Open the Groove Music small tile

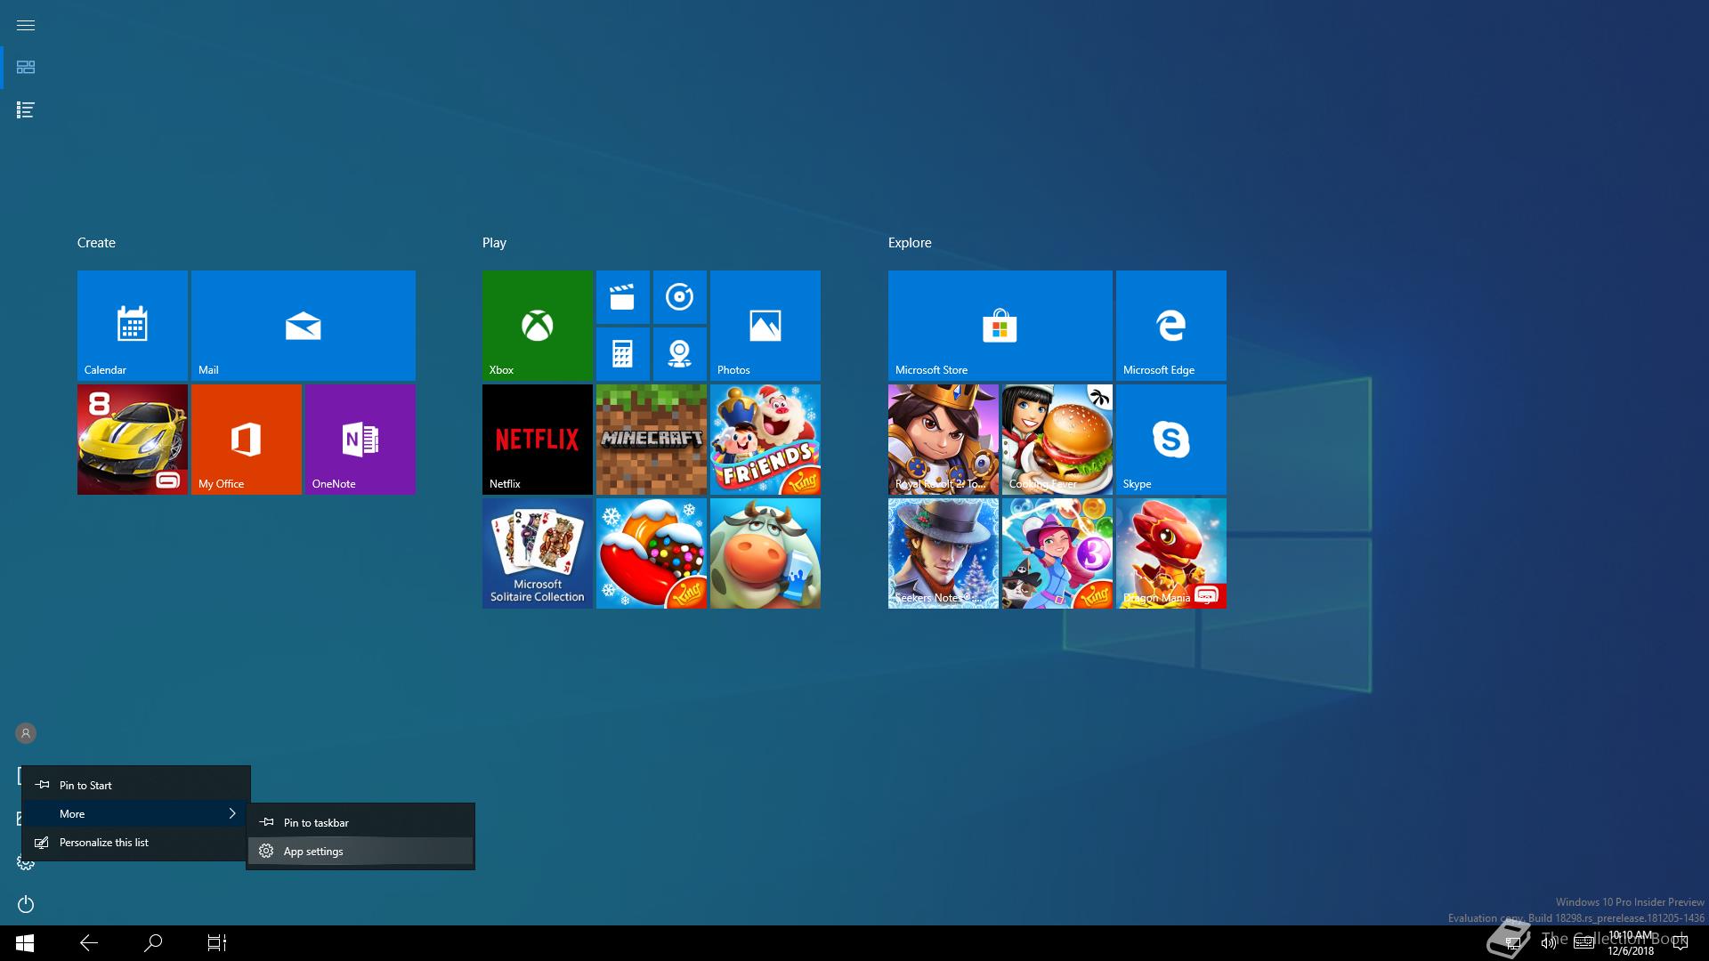tap(679, 297)
